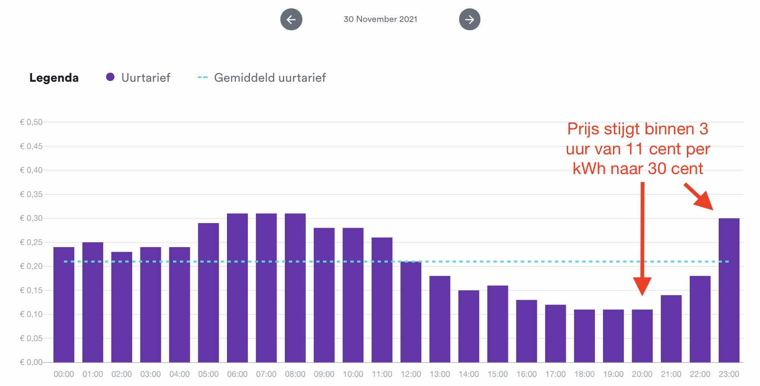Click the previous day arrow icon
This screenshot has height=386, width=760.
tap(291, 19)
